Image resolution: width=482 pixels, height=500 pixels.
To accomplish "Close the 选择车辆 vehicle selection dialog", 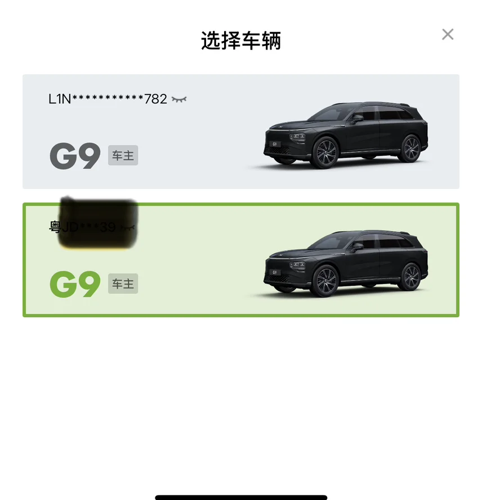I will pyautogui.click(x=448, y=34).
